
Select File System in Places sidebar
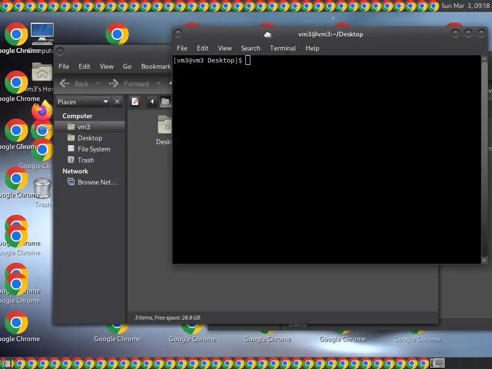click(90, 149)
